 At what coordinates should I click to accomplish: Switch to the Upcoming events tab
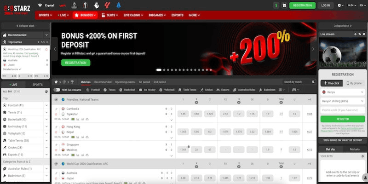click(125, 82)
